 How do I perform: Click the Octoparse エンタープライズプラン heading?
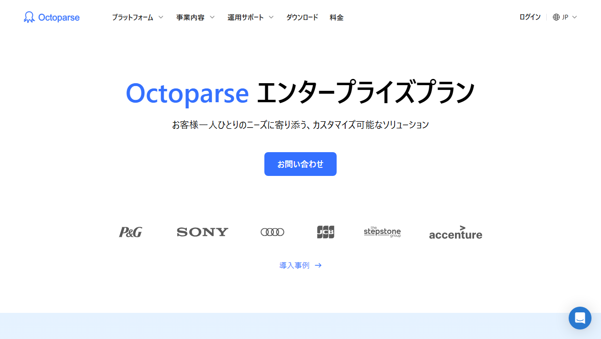(300, 93)
